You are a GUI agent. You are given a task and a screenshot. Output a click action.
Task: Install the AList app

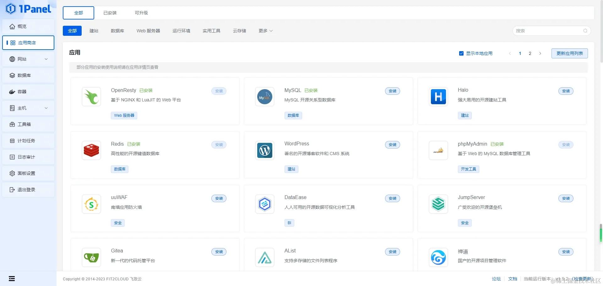pos(393,252)
